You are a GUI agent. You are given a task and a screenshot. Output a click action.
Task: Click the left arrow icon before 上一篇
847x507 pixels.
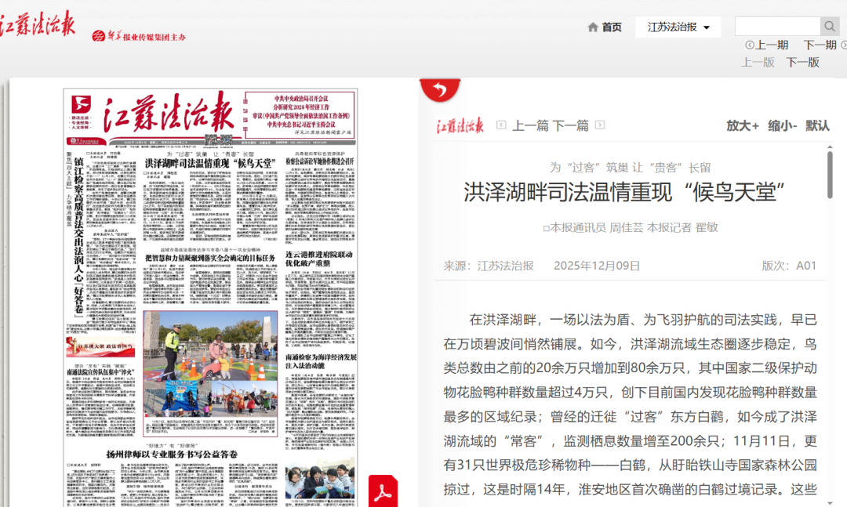point(501,125)
